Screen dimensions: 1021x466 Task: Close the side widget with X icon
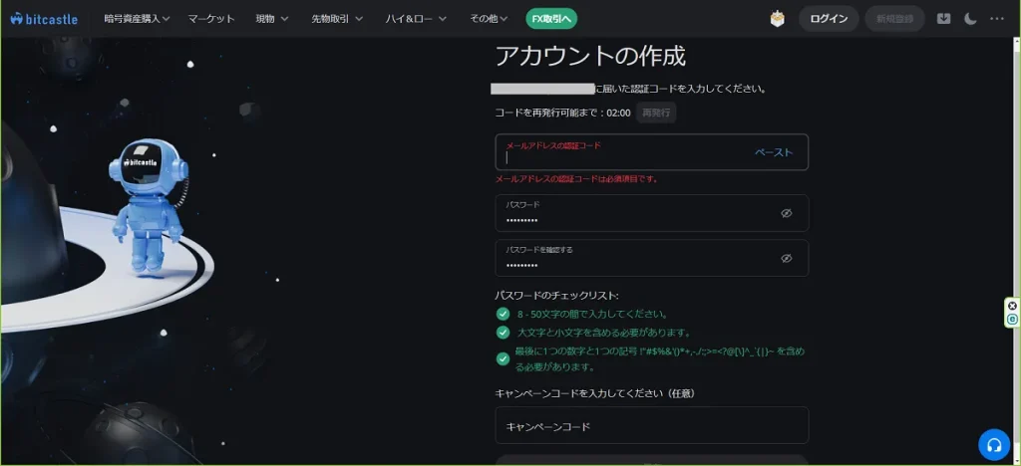(1012, 306)
